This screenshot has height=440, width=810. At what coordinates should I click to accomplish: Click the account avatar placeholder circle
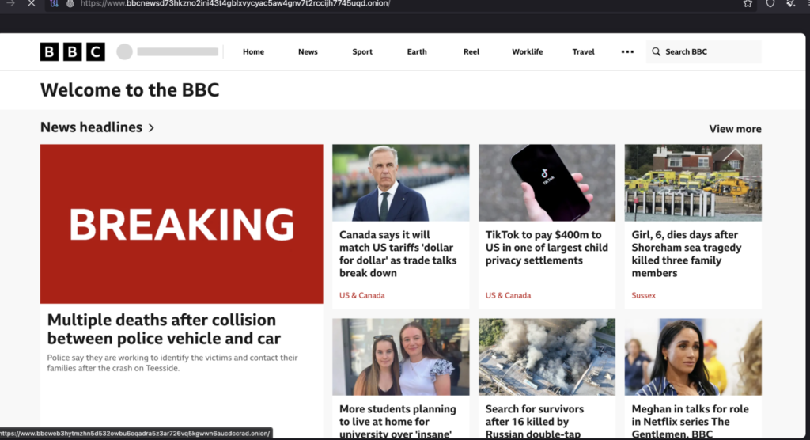pyautogui.click(x=124, y=51)
